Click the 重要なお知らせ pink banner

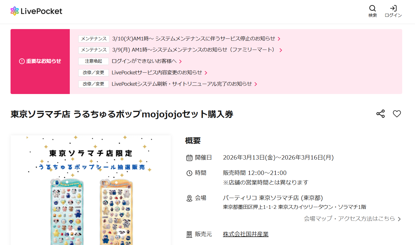(40, 61)
